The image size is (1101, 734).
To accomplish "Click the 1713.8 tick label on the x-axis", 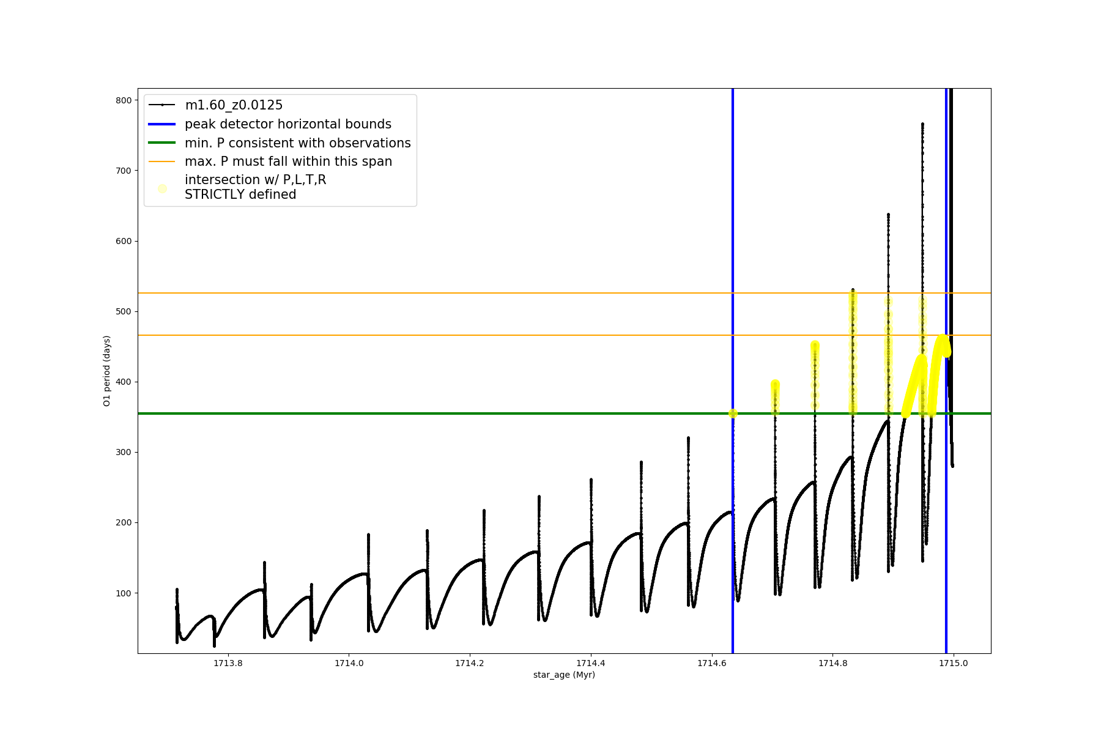I will [228, 663].
